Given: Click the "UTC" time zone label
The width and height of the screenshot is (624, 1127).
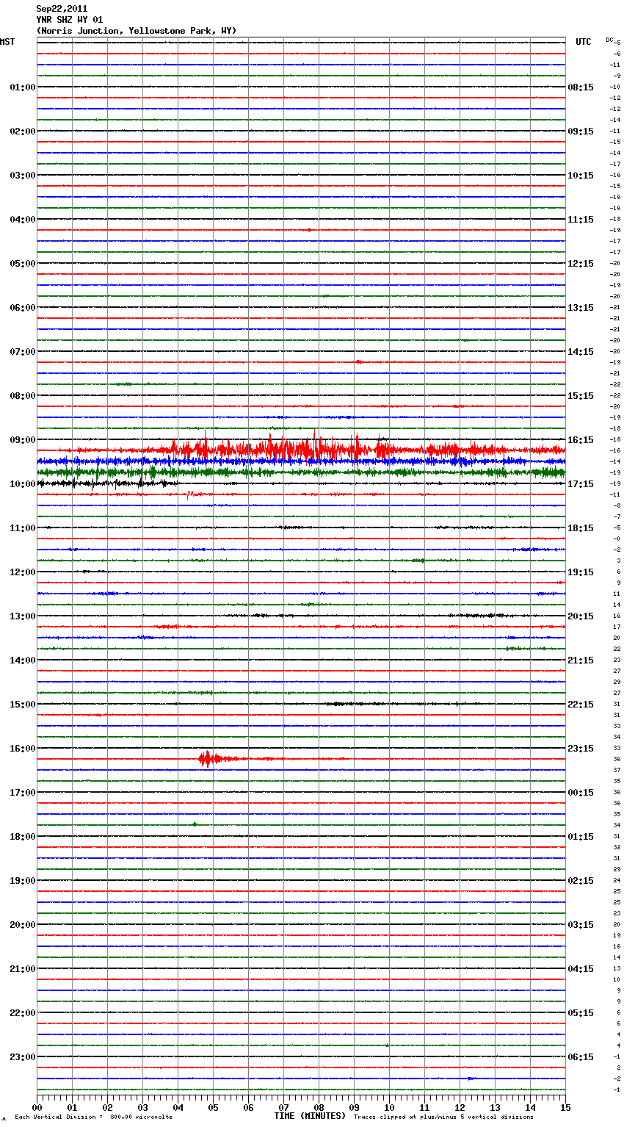Looking at the screenshot, I should (584, 42).
